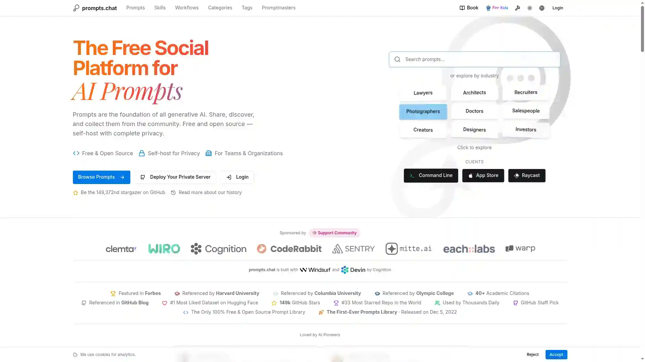Open the Raycast client button
This screenshot has width=645, height=362.
(527, 176)
